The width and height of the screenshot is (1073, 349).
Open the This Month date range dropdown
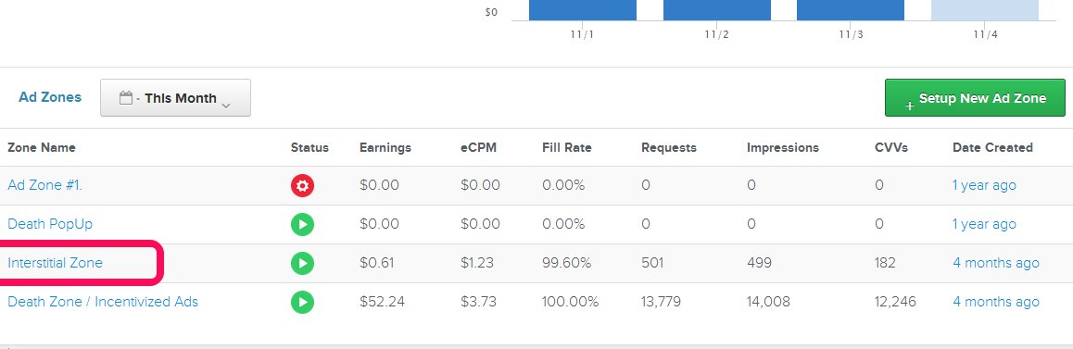click(175, 98)
